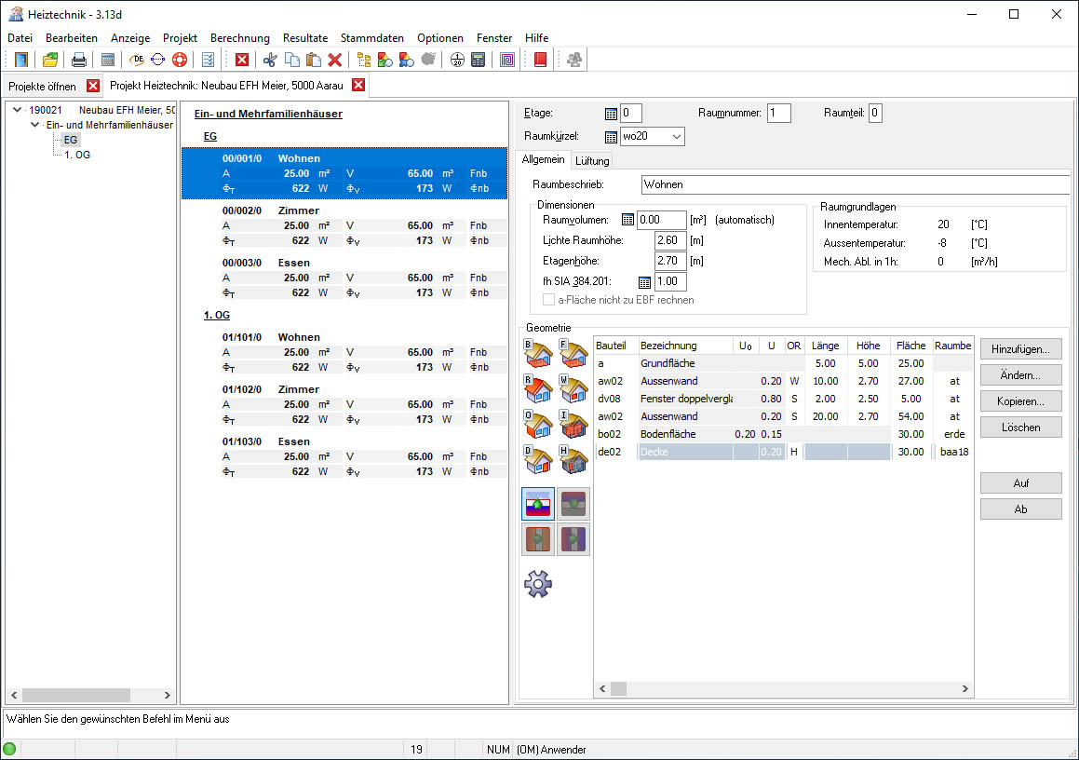The width and height of the screenshot is (1079, 760).
Task: Click the 1/20 scale toolbar icon
Action: click(x=457, y=60)
